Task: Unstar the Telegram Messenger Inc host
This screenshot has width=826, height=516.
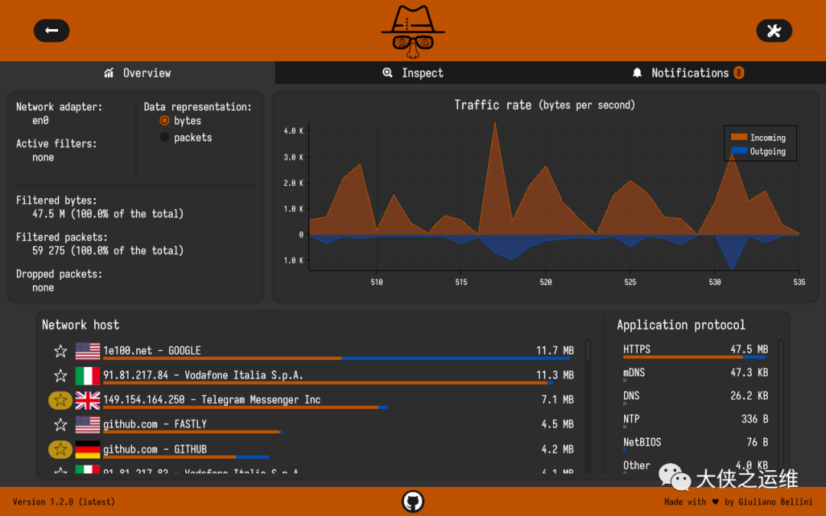Action: 60,400
